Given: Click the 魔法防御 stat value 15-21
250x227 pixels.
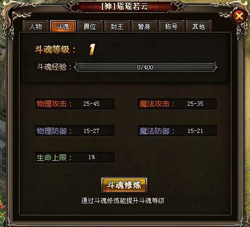Looking at the screenshot, I should (195, 131).
